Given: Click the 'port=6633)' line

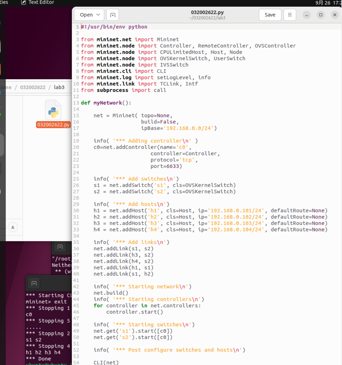Looking at the screenshot, I should [x=166, y=166].
